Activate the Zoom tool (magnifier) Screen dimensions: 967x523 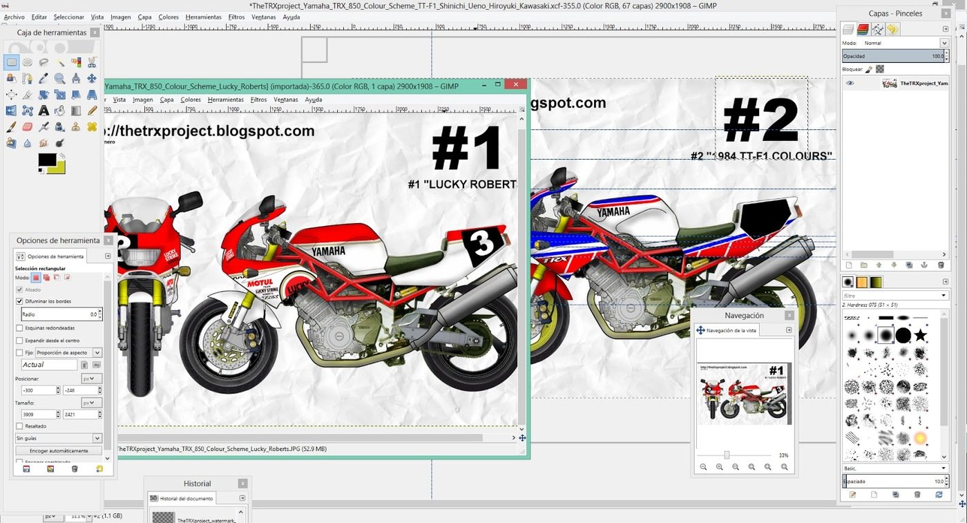point(60,77)
